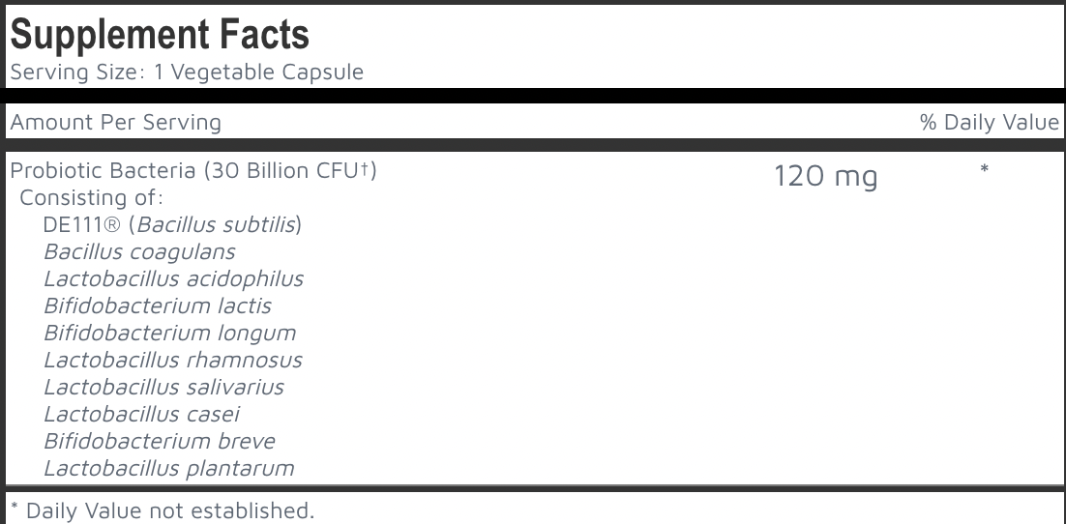Click the Serving Size line of text
The image size is (1066, 524).
coord(187,73)
